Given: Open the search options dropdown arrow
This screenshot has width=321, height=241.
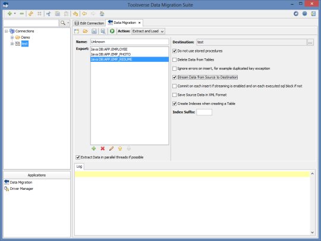Looking at the screenshot, I should click(68, 23).
